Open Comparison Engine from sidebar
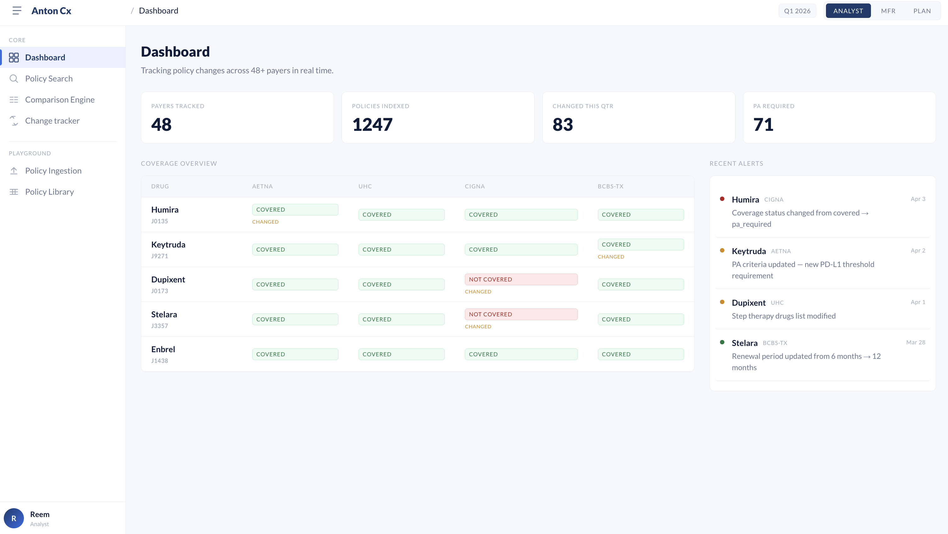948x534 pixels. (60, 100)
